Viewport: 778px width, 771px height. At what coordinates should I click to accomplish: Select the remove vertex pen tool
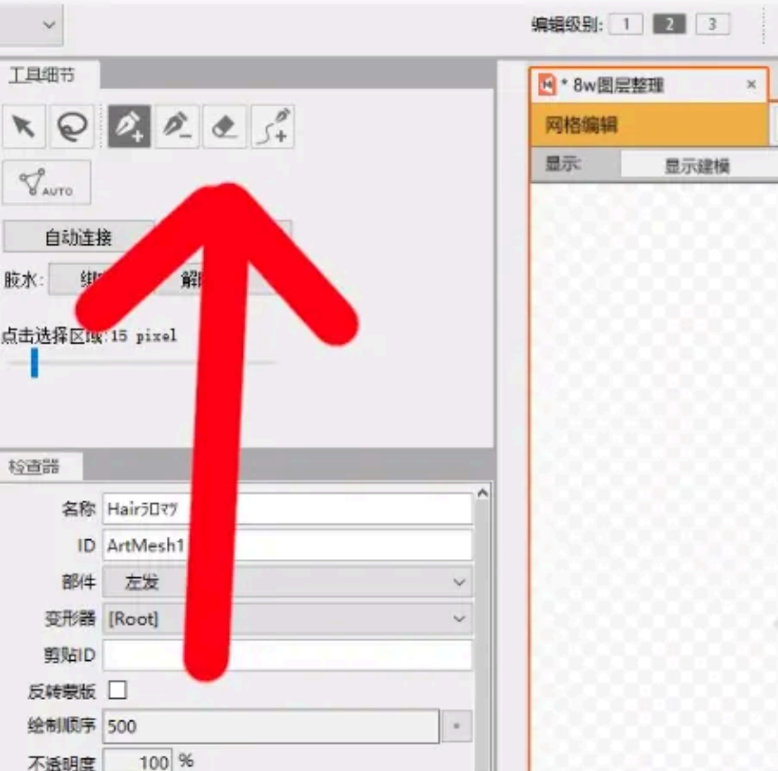[x=177, y=126]
